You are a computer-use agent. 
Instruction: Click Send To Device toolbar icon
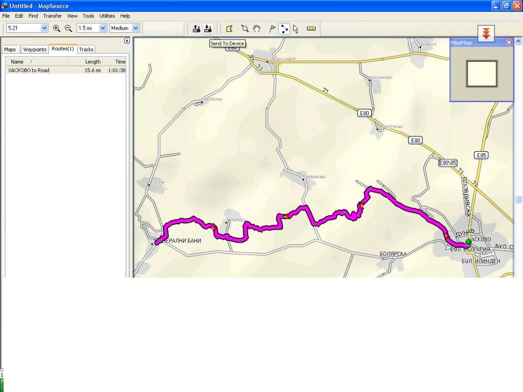click(x=208, y=29)
